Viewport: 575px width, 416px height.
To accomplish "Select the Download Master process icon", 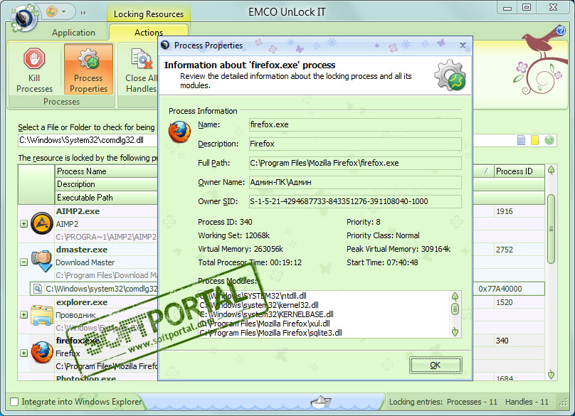I will [42, 261].
